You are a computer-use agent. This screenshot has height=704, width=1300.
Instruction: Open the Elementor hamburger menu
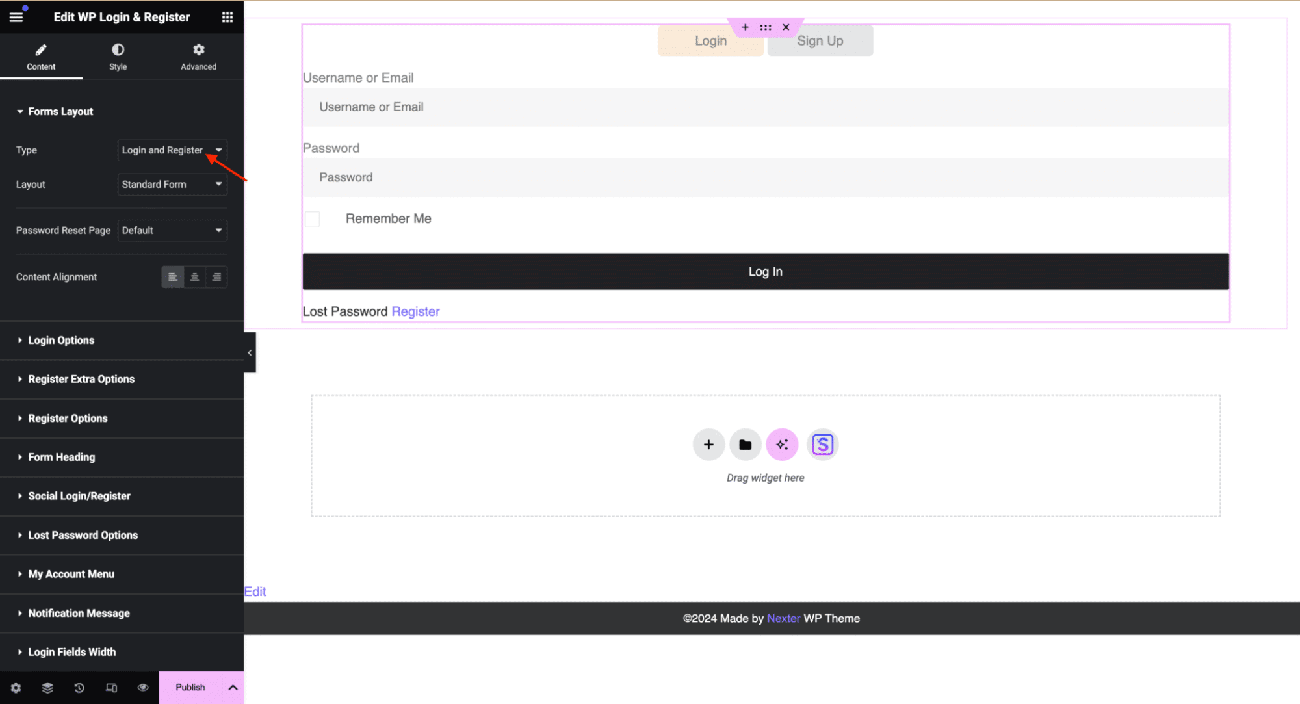click(x=16, y=17)
